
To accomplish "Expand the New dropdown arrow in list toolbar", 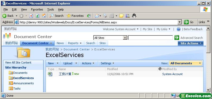I will click(x=58, y=63).
